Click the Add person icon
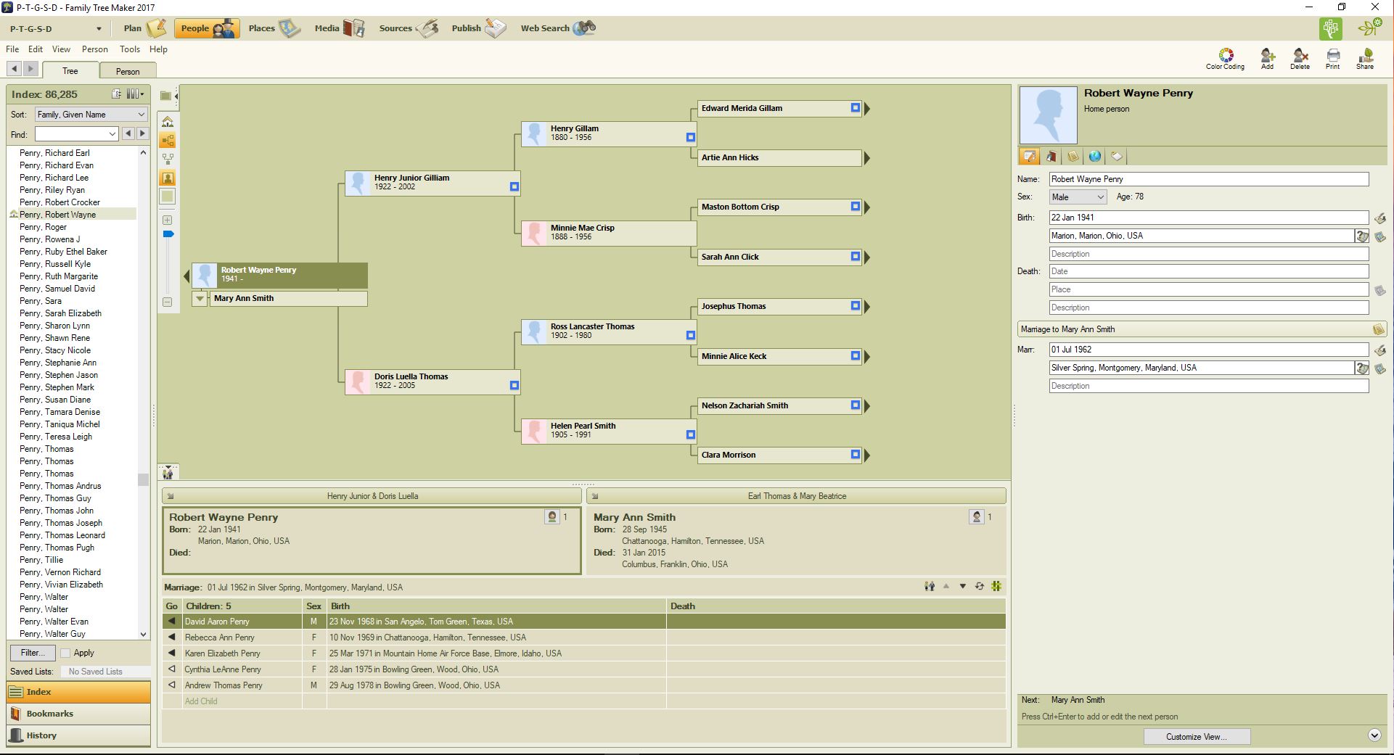 1267,57
